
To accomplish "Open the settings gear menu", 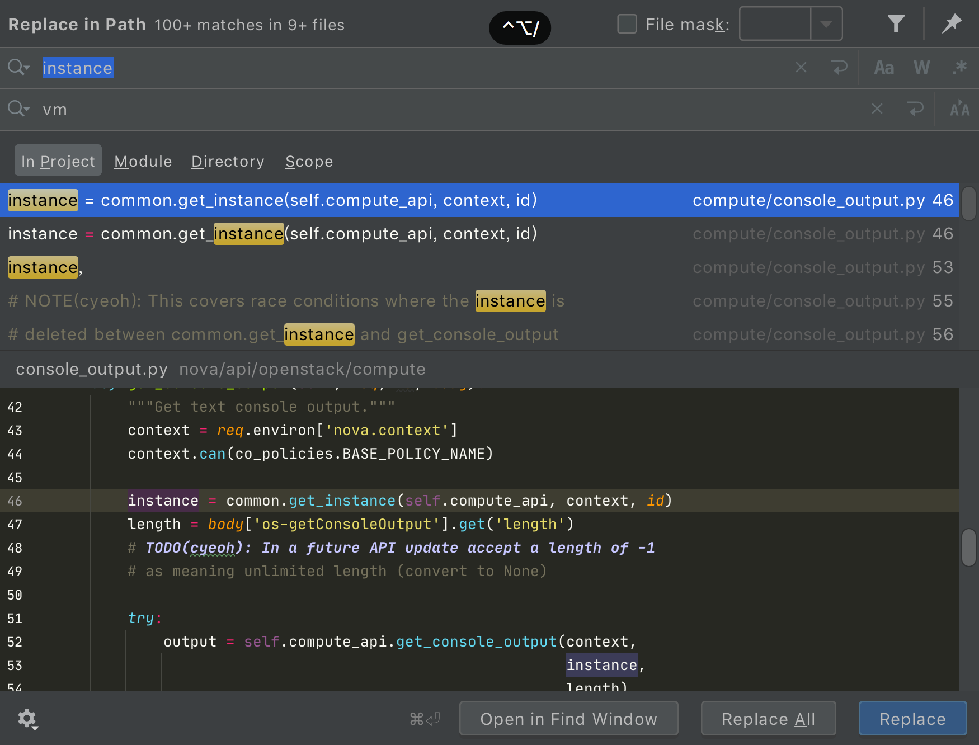I will point(27,719).
